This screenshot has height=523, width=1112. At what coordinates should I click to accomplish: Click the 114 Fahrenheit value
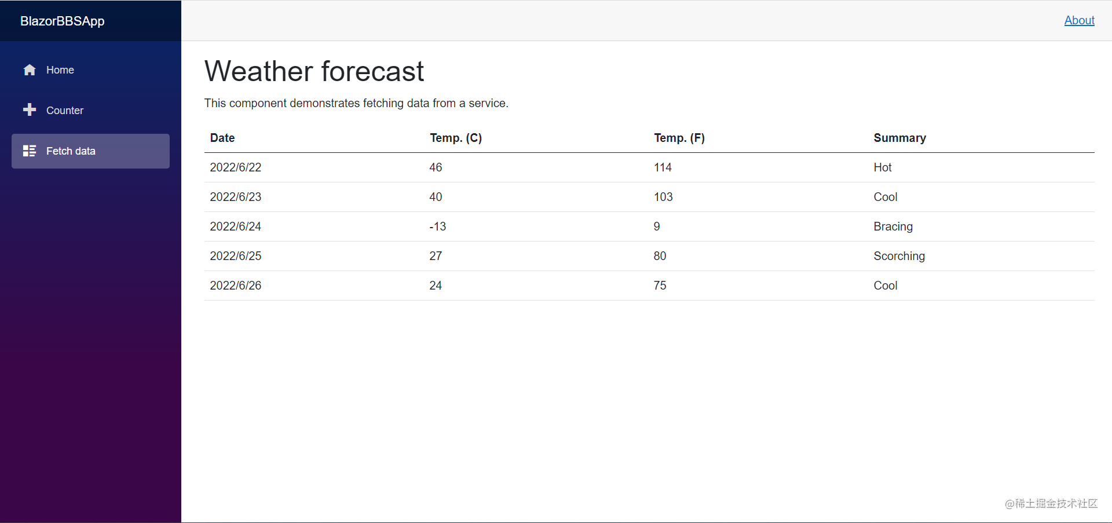pyautogui.click(x=663, y=167)
